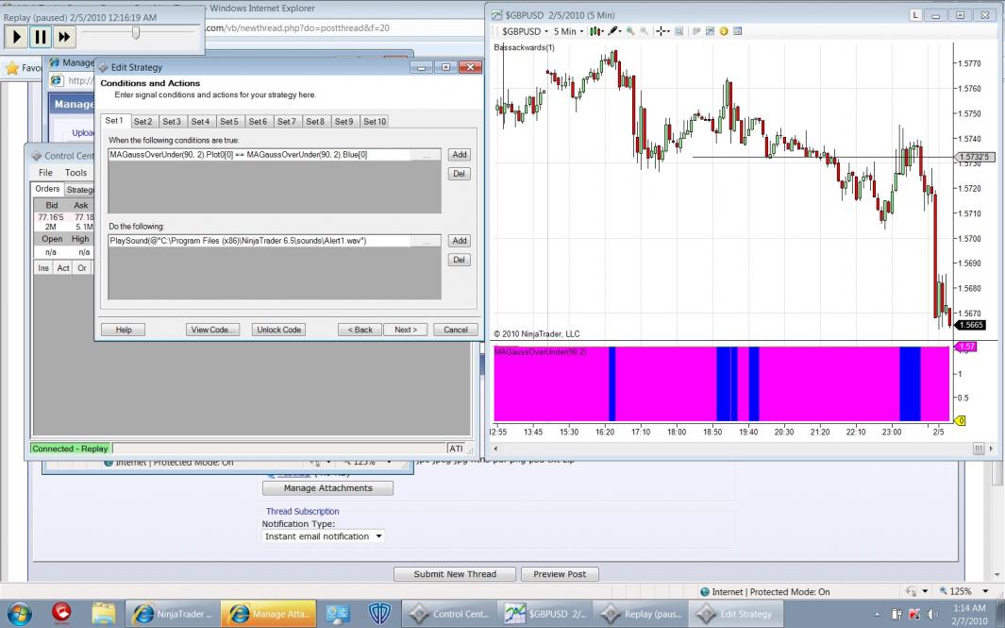Click the gray flag icon in chart toolbar
1005x628 pixels.
pos(696,31)
